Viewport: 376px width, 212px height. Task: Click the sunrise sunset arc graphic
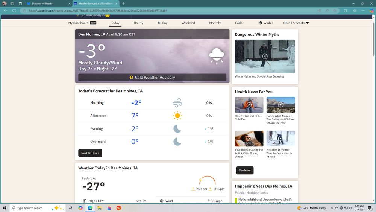207,180
